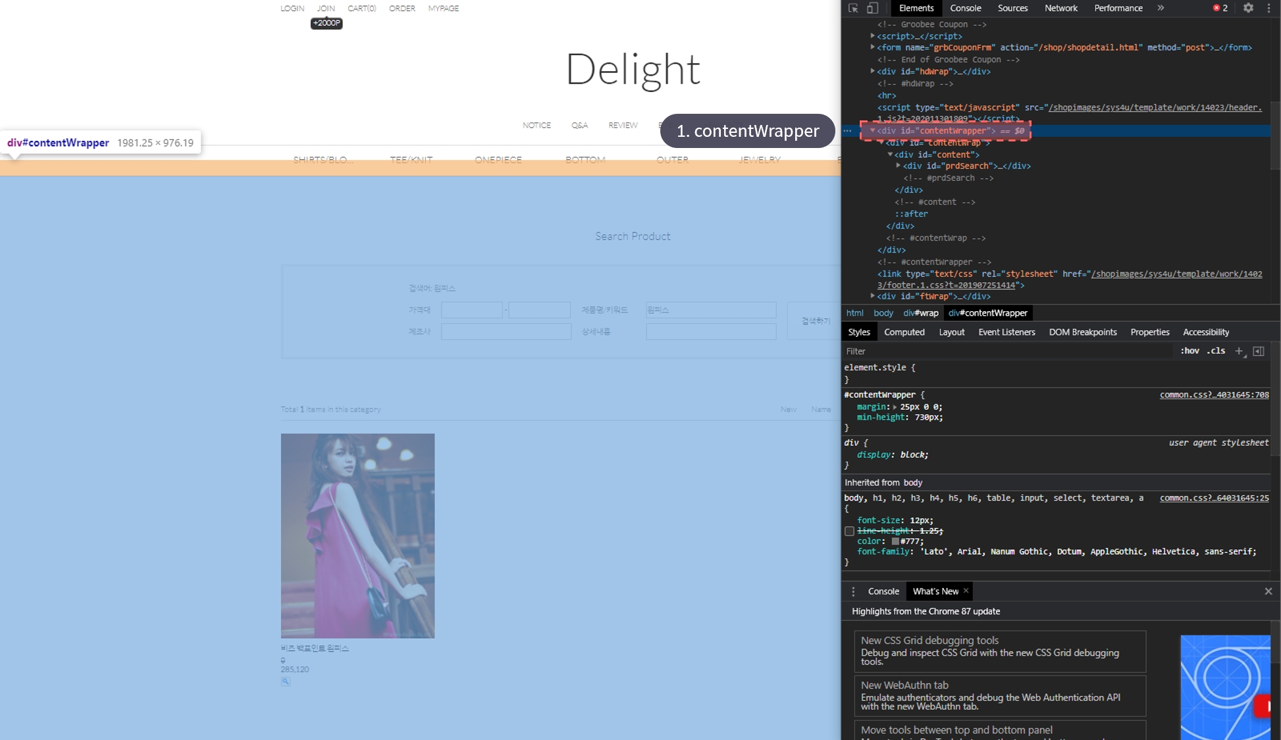Open the DevTools three-dot customize menu
Viewport: 1281px width, 740px height.
pyautogui.click(x=1268, y=8)
